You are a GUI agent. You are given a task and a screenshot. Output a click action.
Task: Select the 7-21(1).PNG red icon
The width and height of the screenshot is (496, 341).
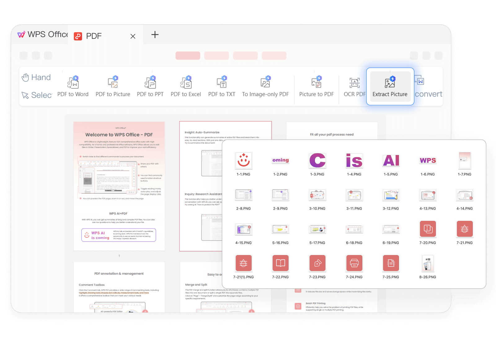243,263
